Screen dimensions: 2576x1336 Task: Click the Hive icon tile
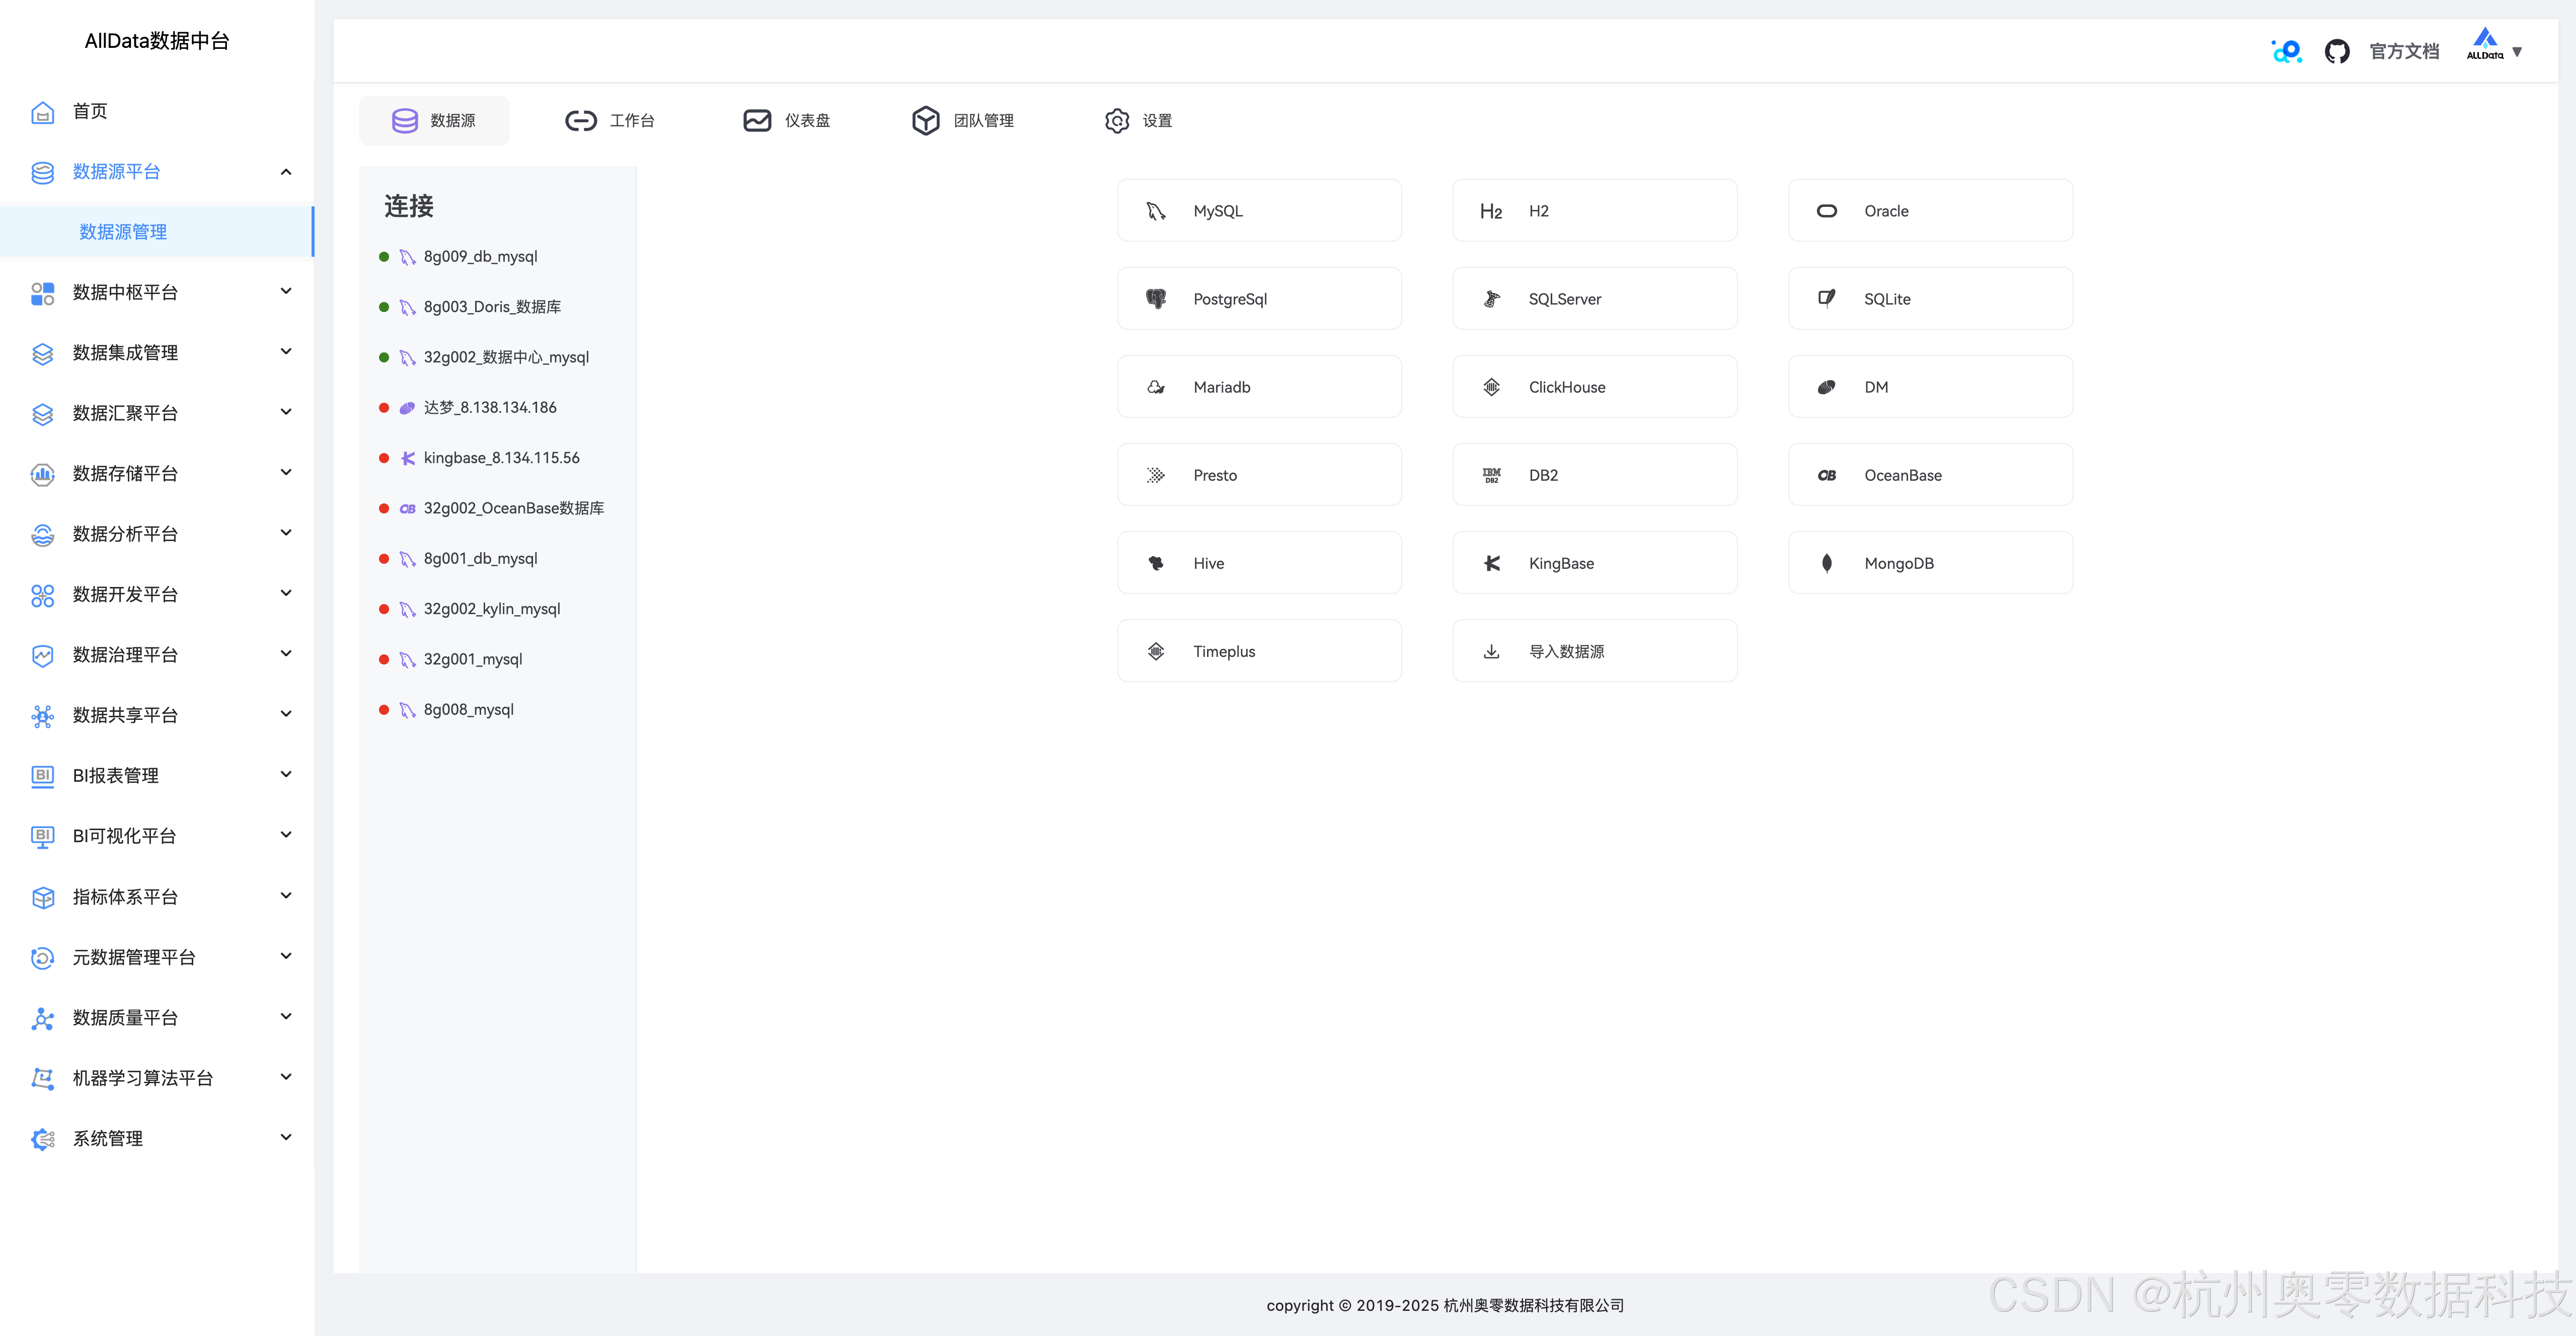(1156, 563)
